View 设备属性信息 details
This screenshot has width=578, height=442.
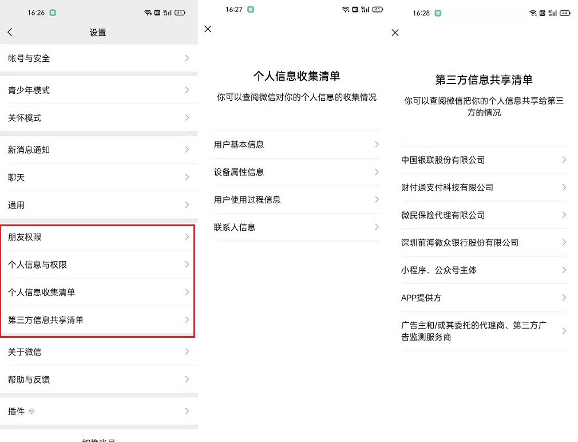point(297,172)
